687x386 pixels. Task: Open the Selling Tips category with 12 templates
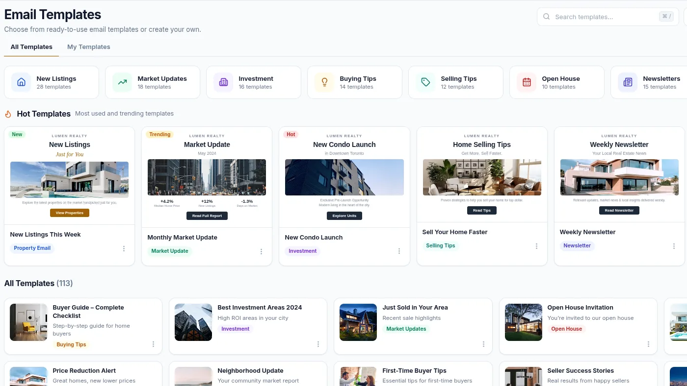click(456, 82)
